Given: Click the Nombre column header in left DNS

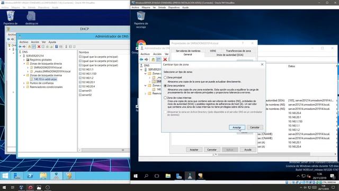Looking at the screenshot, I should pos(84,52).
